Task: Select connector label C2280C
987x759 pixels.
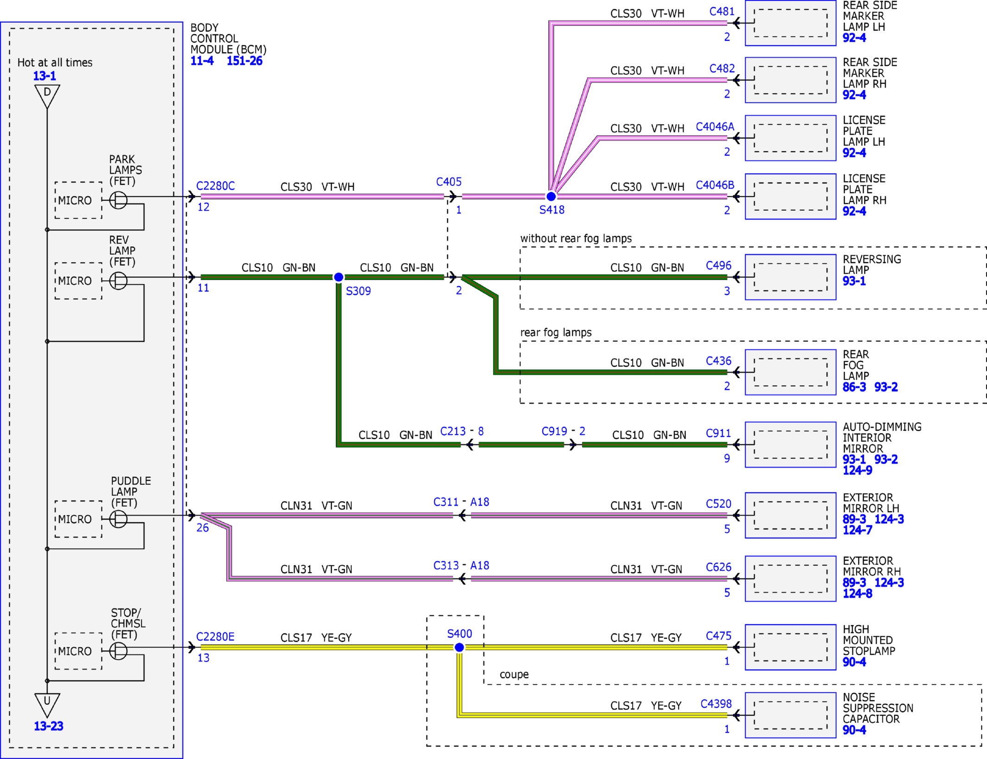Action: point(215,186)
